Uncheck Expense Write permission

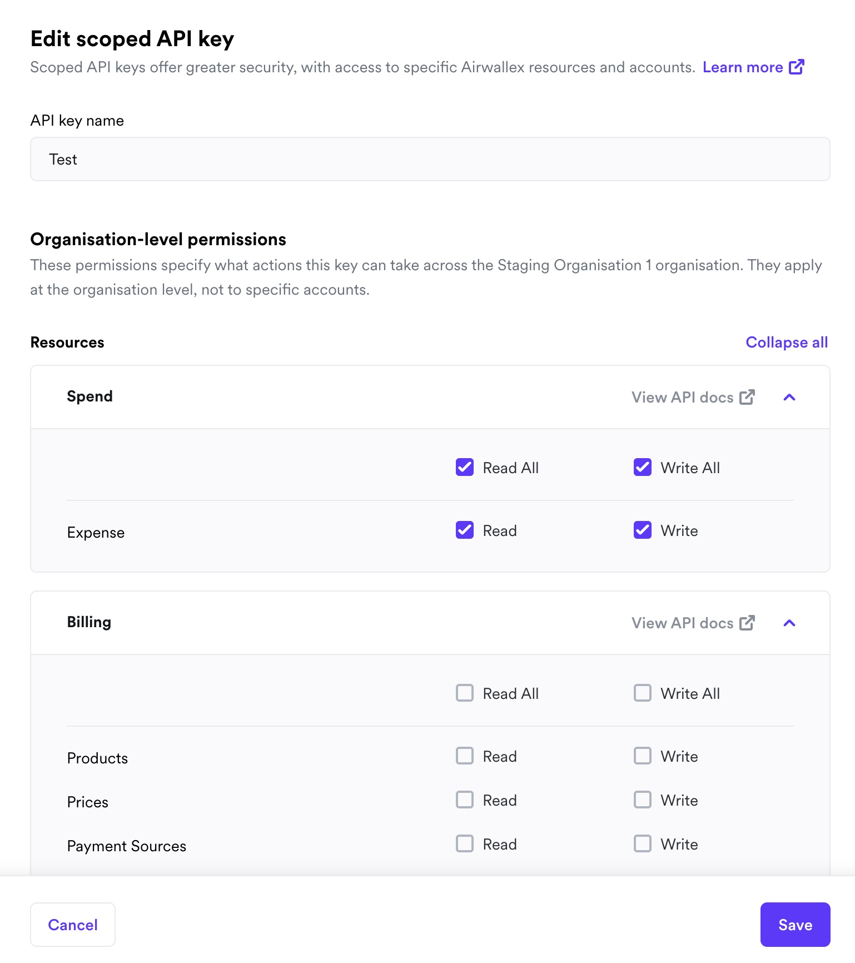[x=643, y=530]
